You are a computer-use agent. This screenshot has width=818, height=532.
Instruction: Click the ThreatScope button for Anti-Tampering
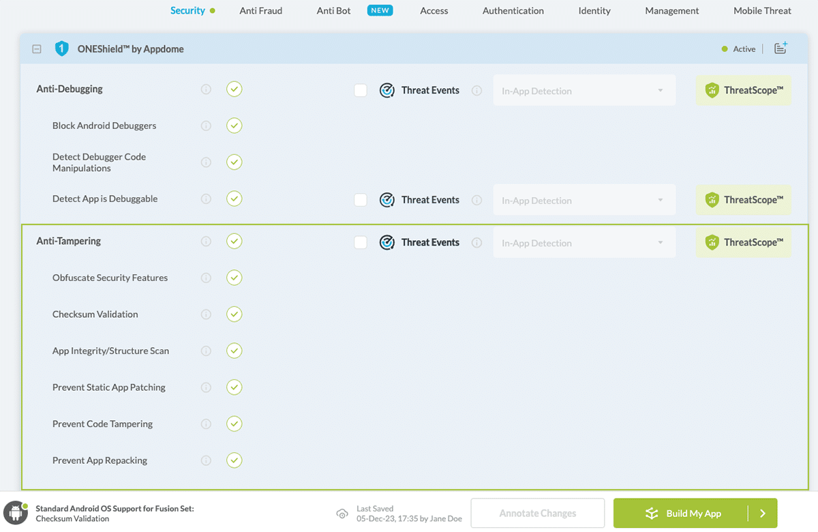744,242
